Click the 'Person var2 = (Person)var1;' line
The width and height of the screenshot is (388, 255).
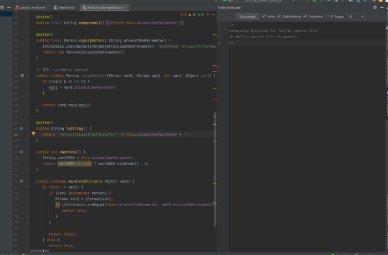tap(84, 199)
